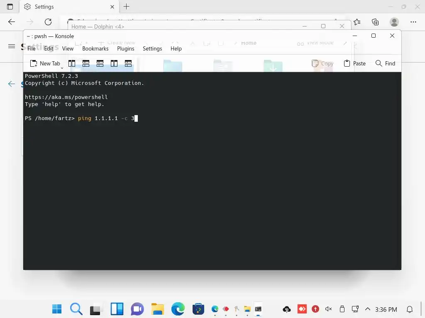Refresh the page in Edge
Image resolution: width=425 pixels, height=318 pixels.
coord(48,22)
